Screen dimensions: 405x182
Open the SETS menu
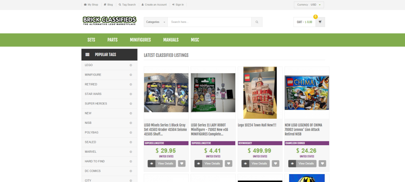(x=91, y=40)
